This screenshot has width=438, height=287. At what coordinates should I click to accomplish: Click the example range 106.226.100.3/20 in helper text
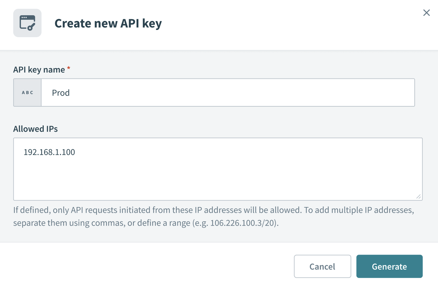coord(243,223)
